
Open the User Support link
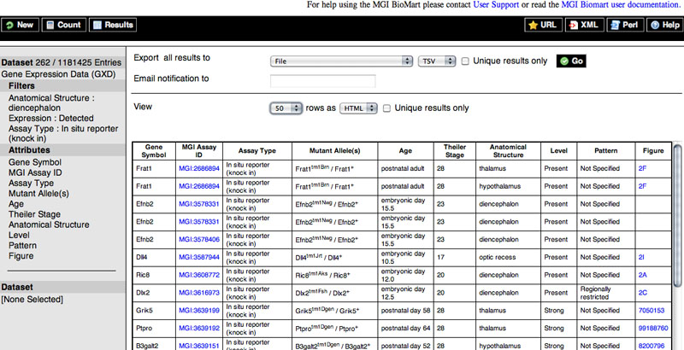[x=496, y=5]
